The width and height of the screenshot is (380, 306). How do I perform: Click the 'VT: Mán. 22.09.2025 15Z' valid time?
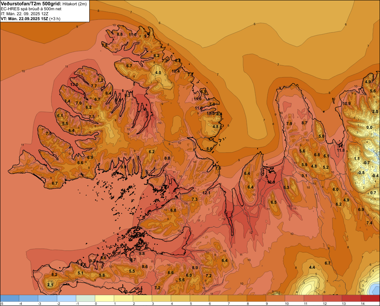coord(24,19)
